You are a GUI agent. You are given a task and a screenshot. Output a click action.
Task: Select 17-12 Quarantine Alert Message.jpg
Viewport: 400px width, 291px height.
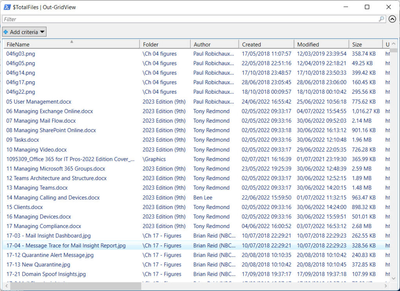tap(50, 255)
